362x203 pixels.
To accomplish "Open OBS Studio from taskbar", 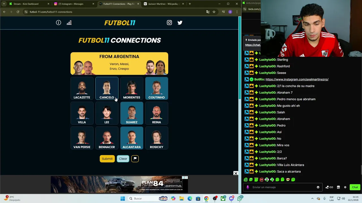I will [215, 198].
